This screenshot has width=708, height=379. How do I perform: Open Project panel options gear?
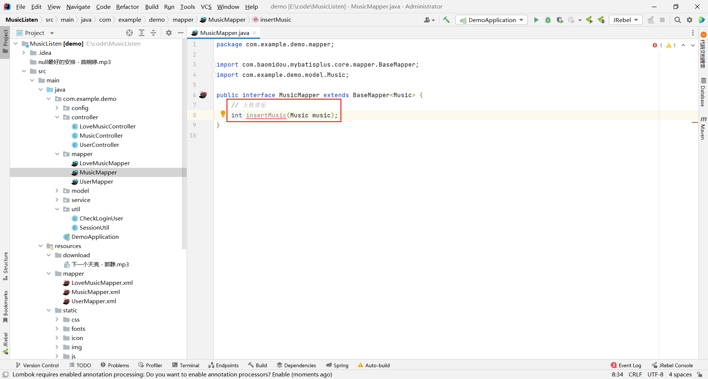[169, 33]
